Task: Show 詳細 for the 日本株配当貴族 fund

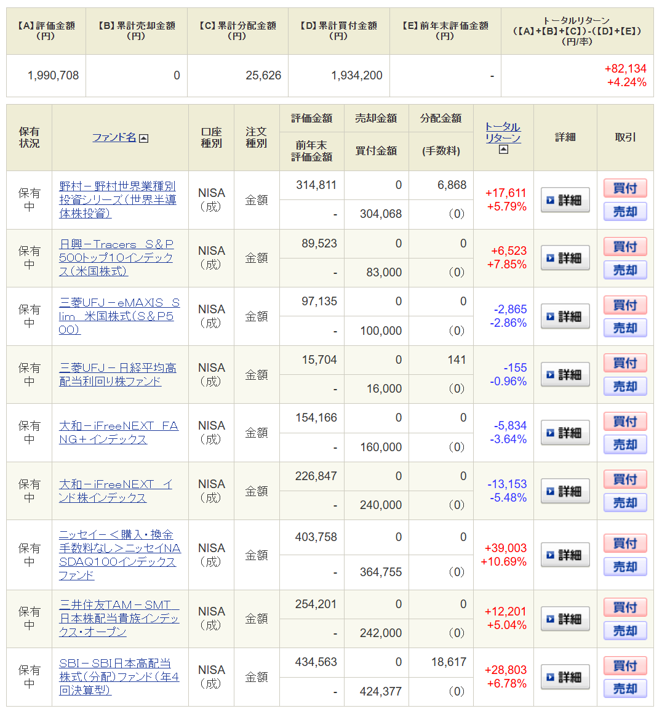Action: coord(565,619)
